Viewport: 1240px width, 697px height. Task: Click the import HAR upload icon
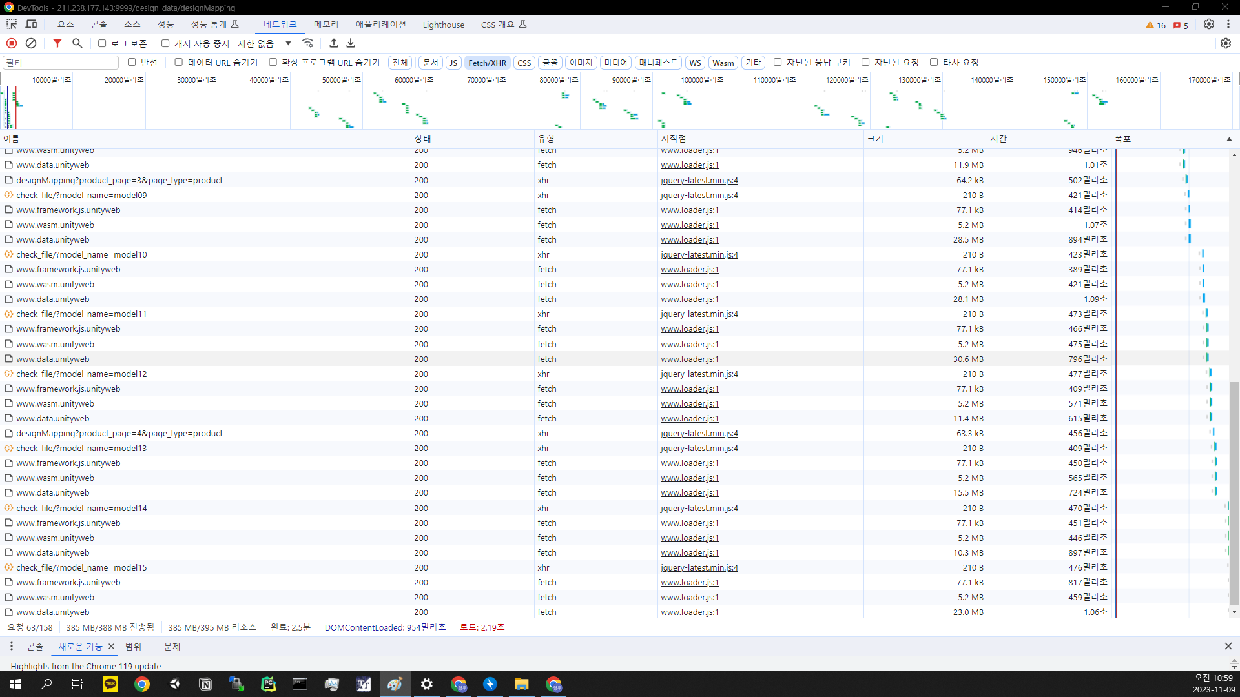pos(334,43)
